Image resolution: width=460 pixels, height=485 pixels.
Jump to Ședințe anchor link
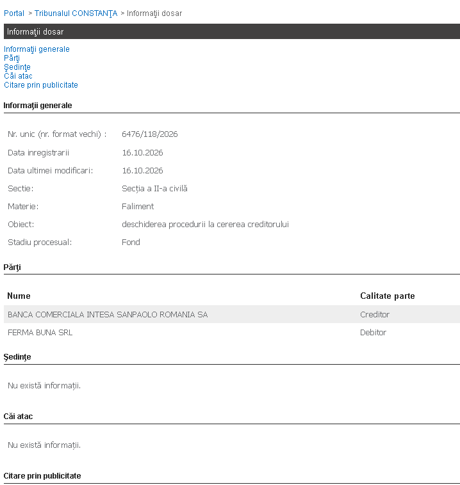click(17, 67)
